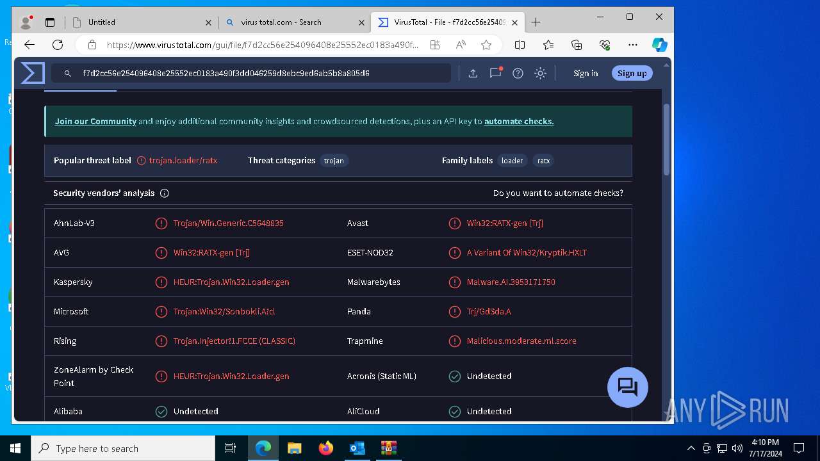Click Acronis (Static ML) Undetected status

(489, 376)
